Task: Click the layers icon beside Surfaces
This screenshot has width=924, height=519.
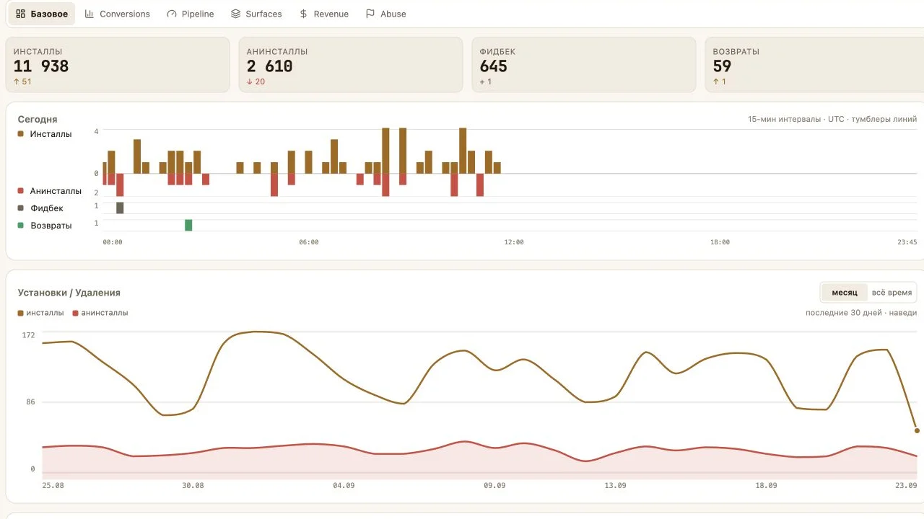Action: tap(235, 14)
